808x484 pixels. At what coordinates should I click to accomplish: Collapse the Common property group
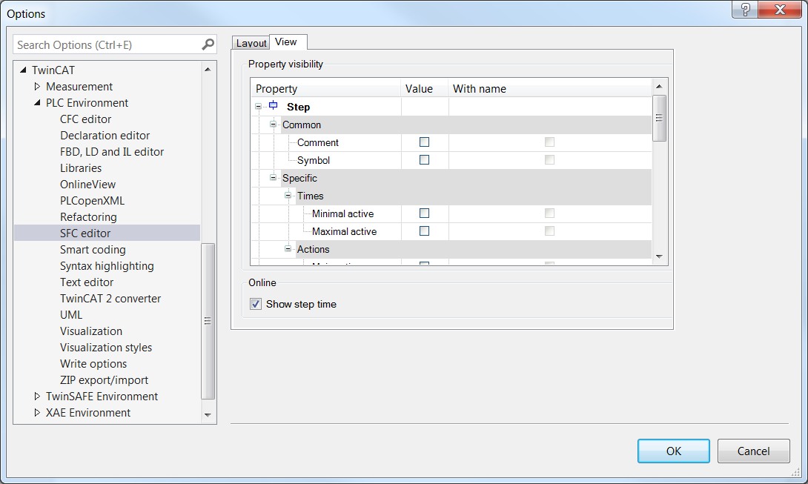click(x=273, y=125)
